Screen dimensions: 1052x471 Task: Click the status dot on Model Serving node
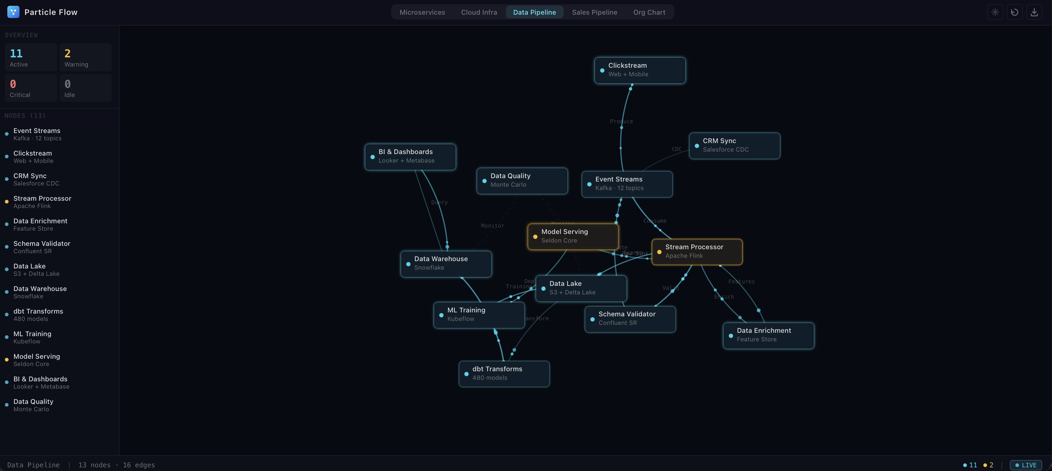coord(535,237)
